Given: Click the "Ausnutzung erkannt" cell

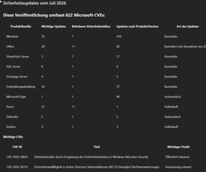Looking at the screenshot, I should (x=178, y=167).
